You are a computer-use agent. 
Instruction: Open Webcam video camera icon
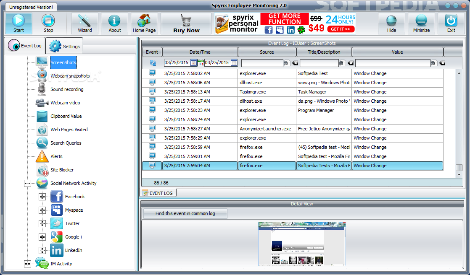[x=42, y=103]
